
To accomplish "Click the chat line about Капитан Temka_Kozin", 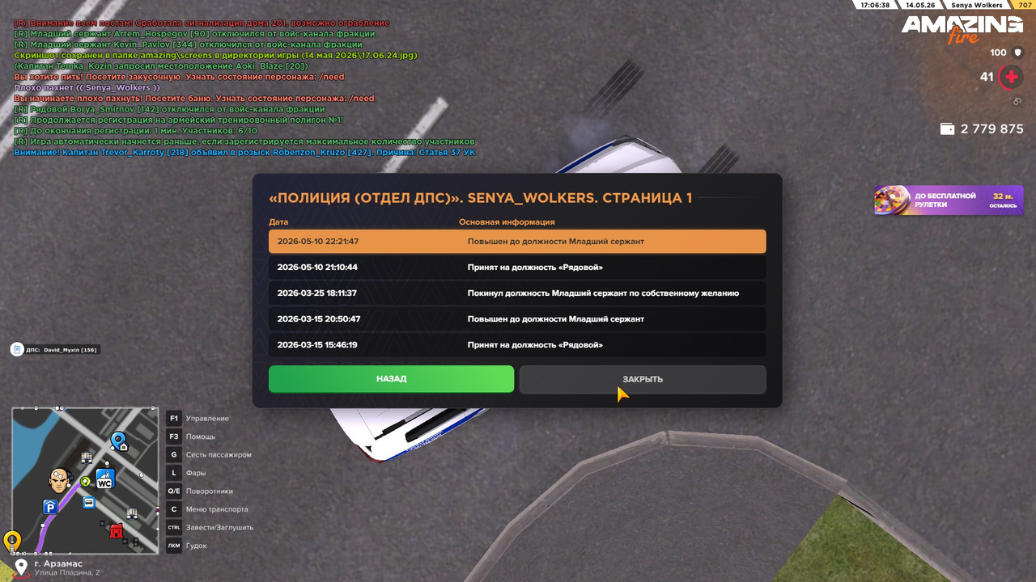I will [x=161, y=66].
